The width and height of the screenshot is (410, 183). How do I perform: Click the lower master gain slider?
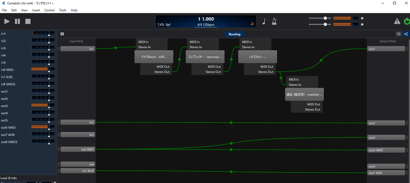[x=320, y=24]
